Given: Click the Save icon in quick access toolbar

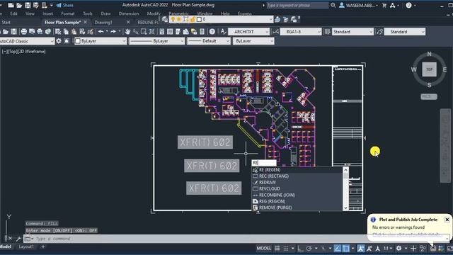Looking at the screenshot, I should (28, 5).
